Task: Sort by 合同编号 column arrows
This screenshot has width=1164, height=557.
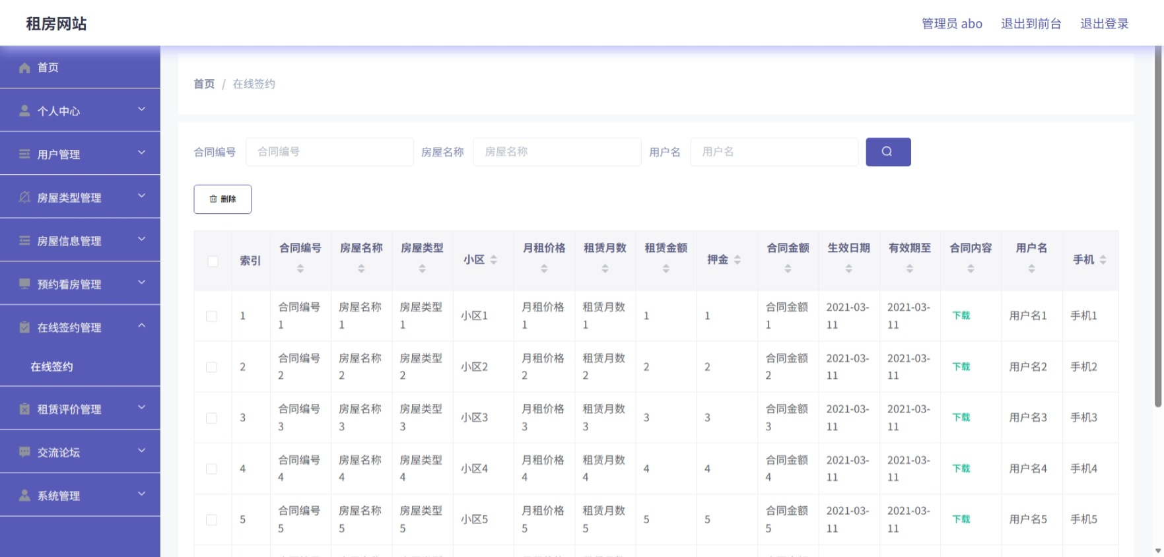Action: [x=300, y=269]
